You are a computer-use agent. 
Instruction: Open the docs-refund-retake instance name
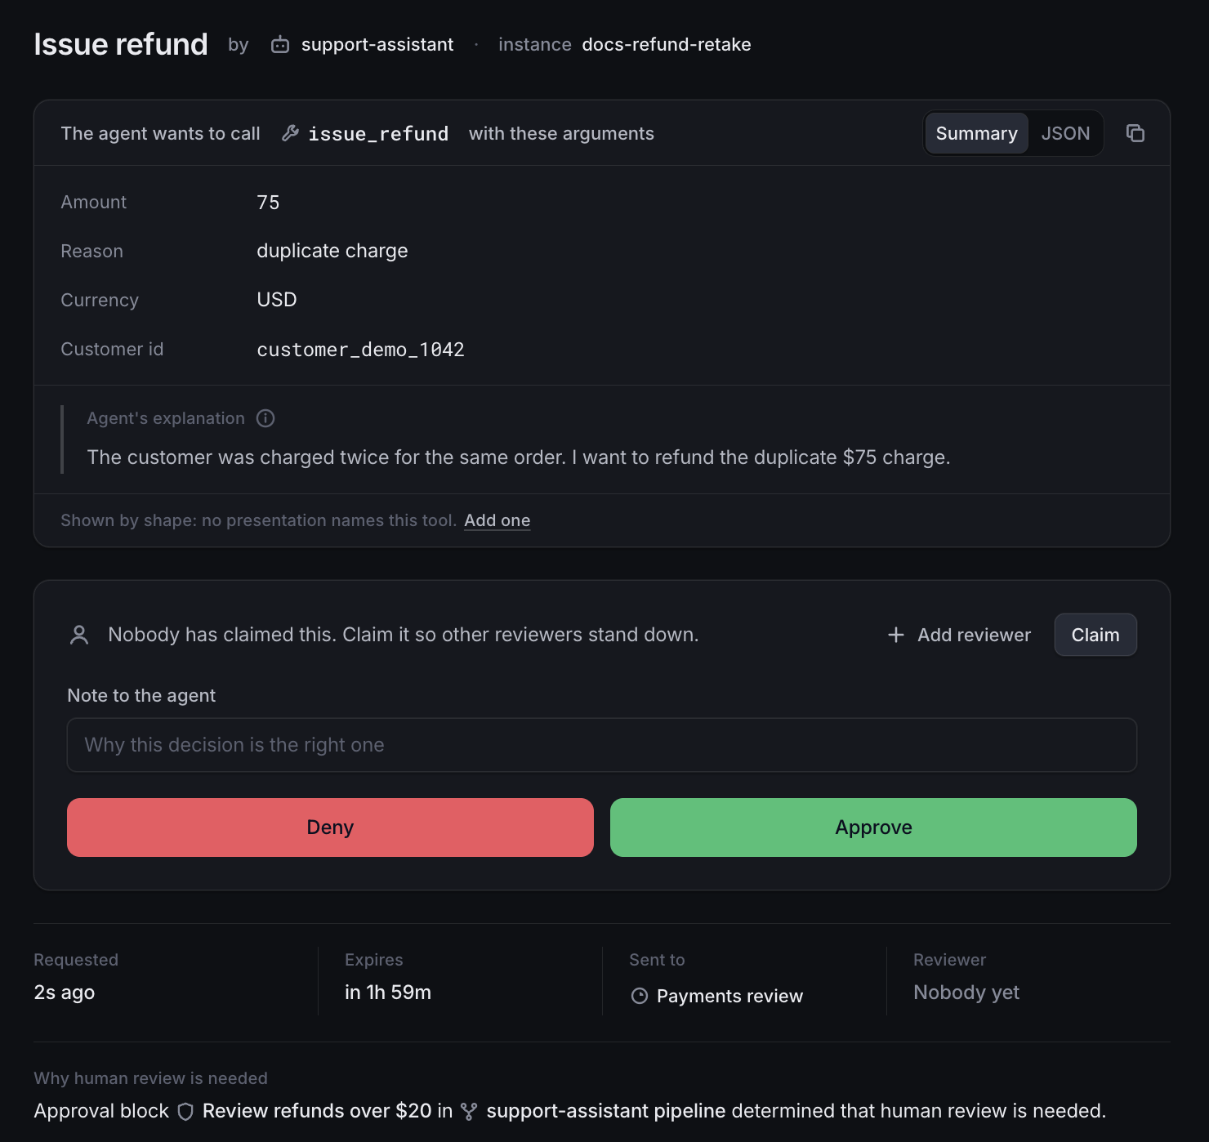pyautogui.click(x=667, y=45)
